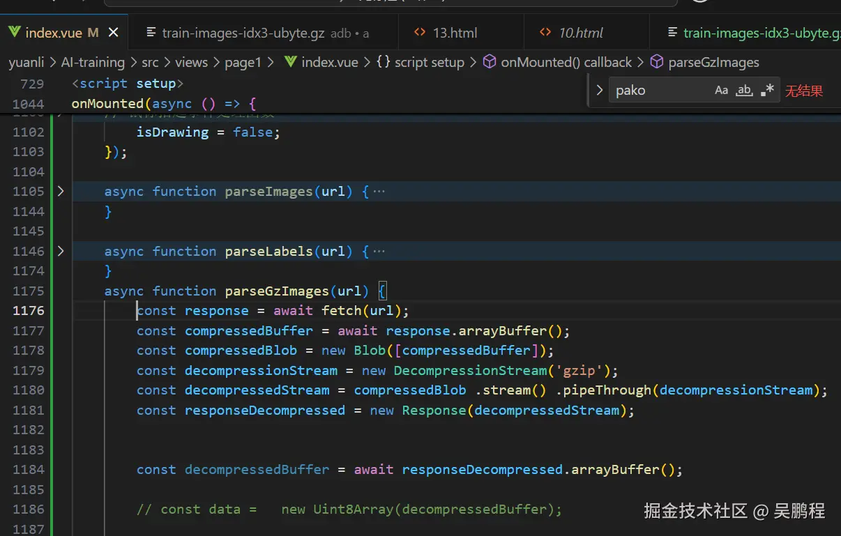Click the Vue icon on index.vue tab
This screenshot has height=536, width=841.
point(15,33)
